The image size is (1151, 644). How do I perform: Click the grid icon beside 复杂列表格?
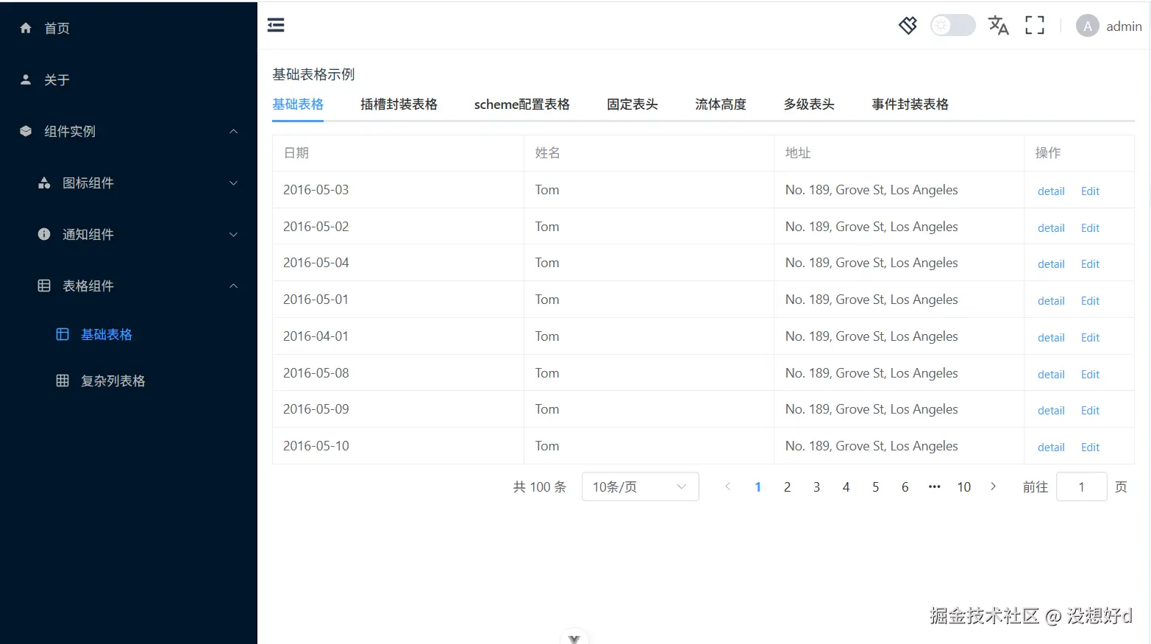coord(63,381)
